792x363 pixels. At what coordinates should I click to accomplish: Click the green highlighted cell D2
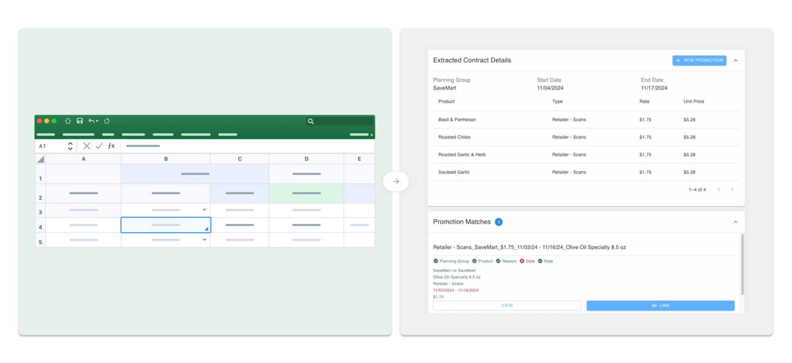[x=307, y=193]
